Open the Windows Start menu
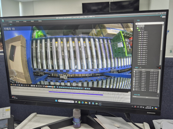The height and width of the screenshot is (129, 173). tap(56, 101)
